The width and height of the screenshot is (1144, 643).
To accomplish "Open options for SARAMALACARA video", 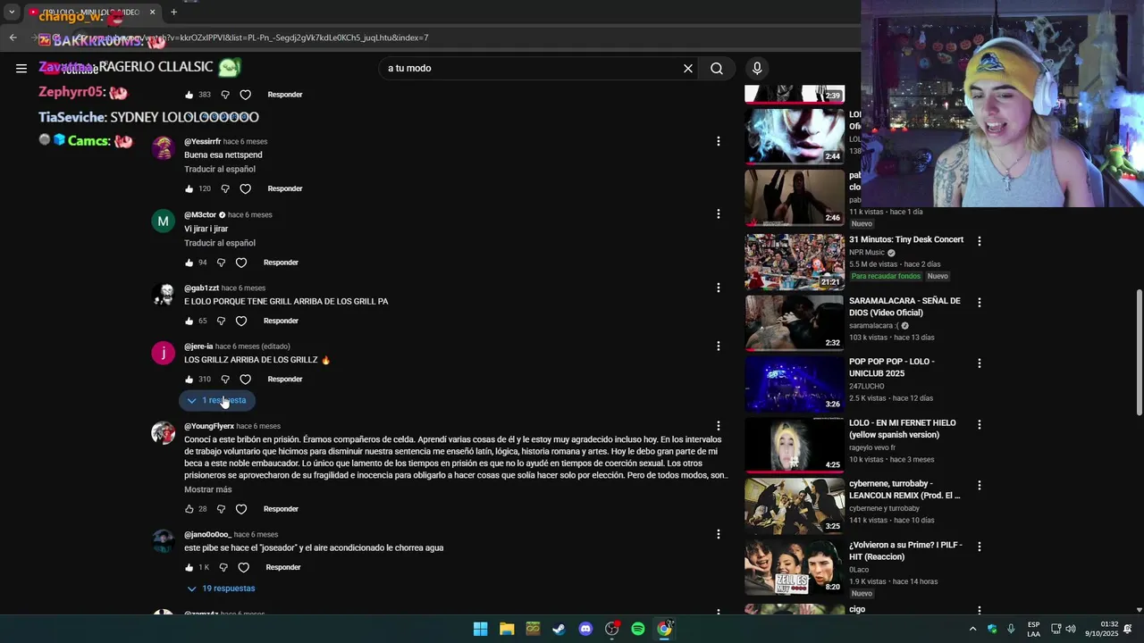I will pos(980,303).
